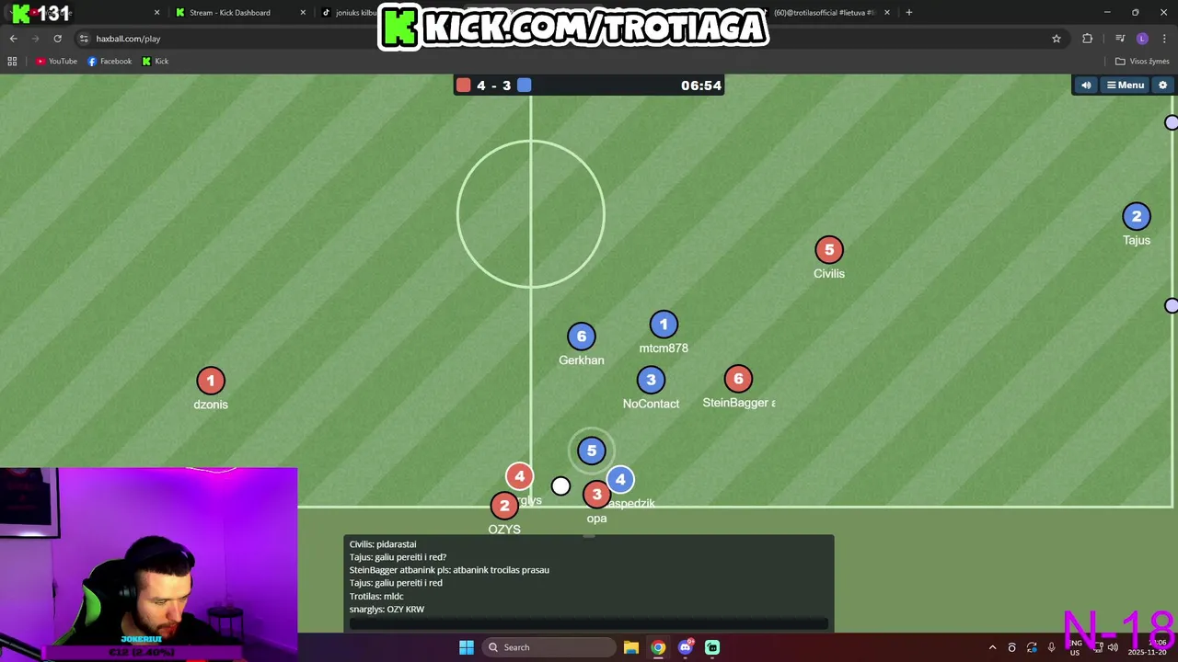Open Discord from the taskbar
Image resolution: width=1178 pixels, height=662 pixels.
685,647
